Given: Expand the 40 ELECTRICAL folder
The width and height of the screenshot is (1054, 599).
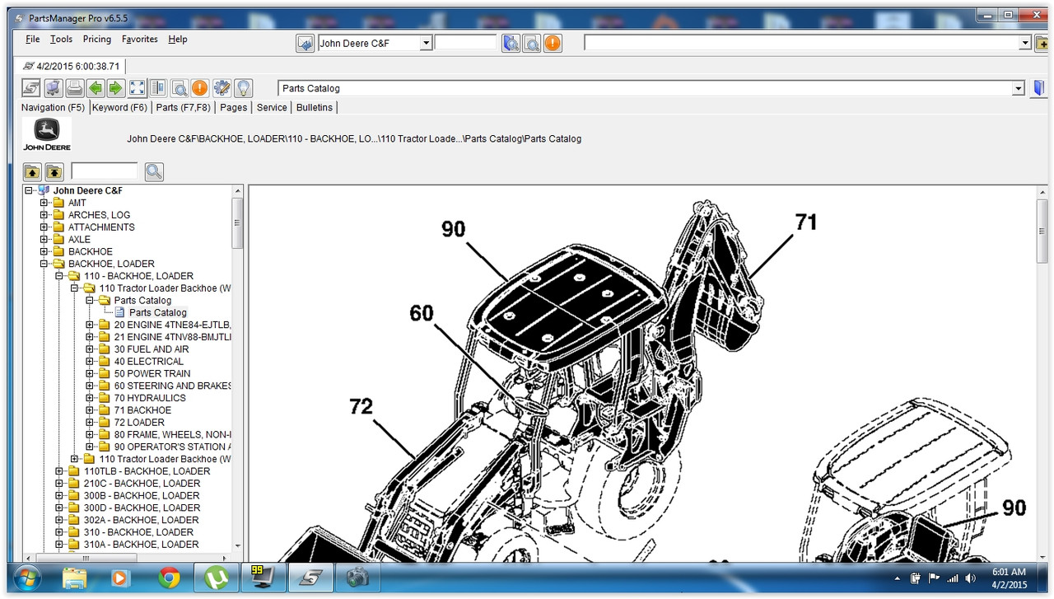Looking at the screenshot, I should tap(90, 361).
